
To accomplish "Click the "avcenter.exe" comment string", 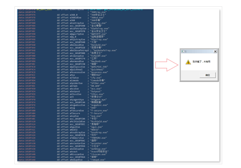I will [99, 143].
